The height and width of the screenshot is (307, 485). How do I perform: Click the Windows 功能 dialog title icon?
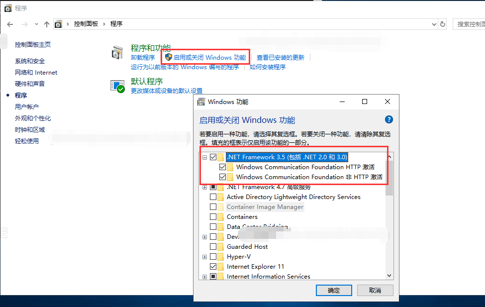click(x=201, y=102)
